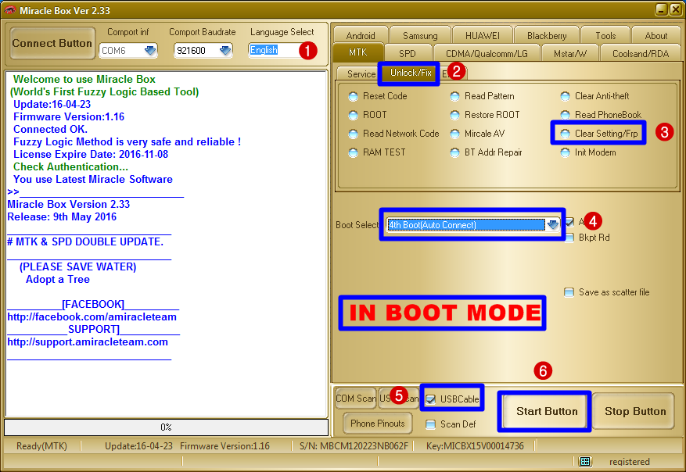Click the Key:MICBX15V00014736 status entry
The width and height of the screenshot is (686, 472).
point(475,445)
